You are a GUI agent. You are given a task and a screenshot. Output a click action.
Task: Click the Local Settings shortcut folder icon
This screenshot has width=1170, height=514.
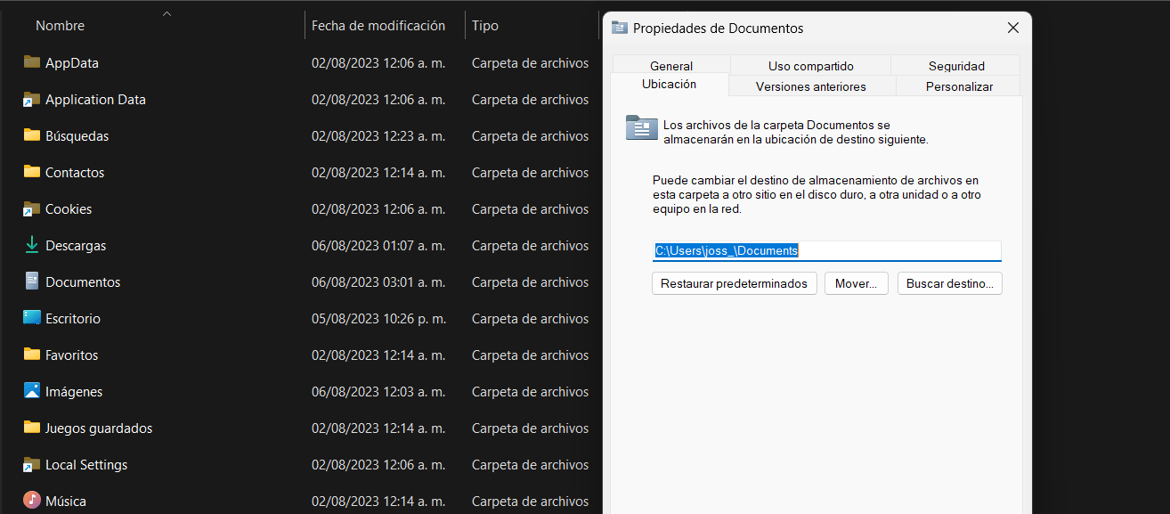(x=32, y=464)
